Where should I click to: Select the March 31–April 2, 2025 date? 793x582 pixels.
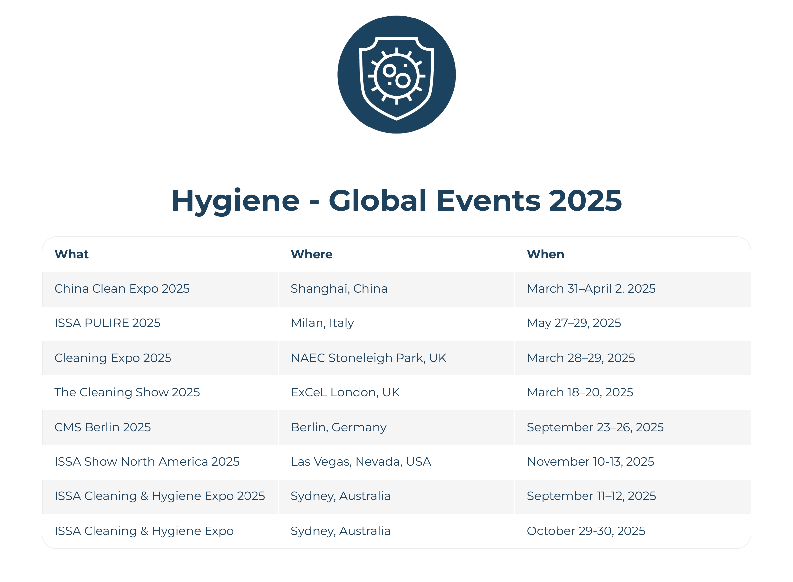point(591,289)
